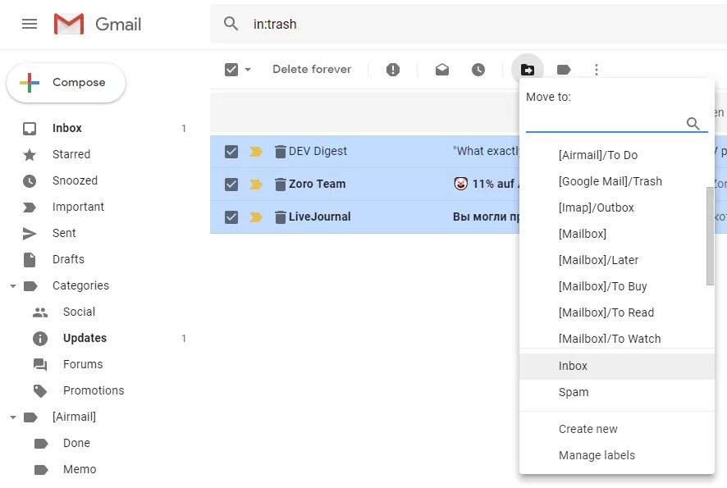
Task: Move to [Mailbox]/To Read
Action: click(x=617, y=312)
